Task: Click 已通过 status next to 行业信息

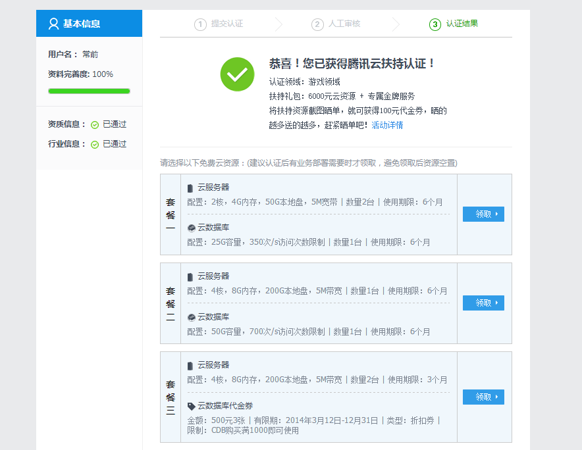Action: tap(115, 144)
